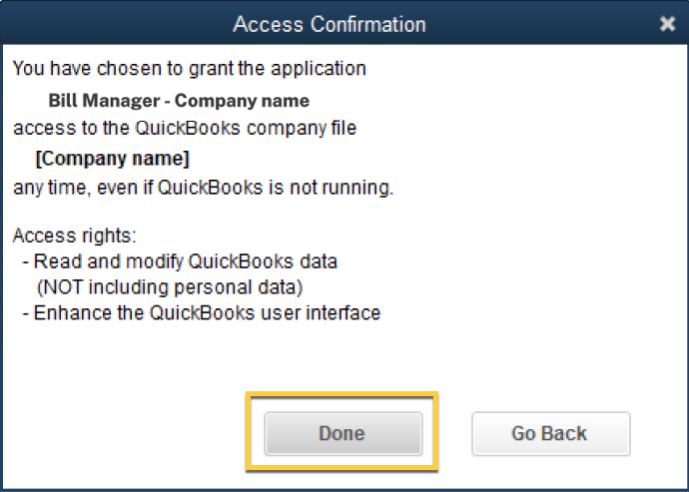
Task: Click the bold "[Company name]" file label
Action: coord(112,159)
